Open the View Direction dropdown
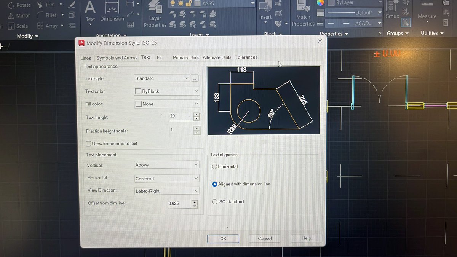Viewport: 457px width, 257px height. pos(167,191)
